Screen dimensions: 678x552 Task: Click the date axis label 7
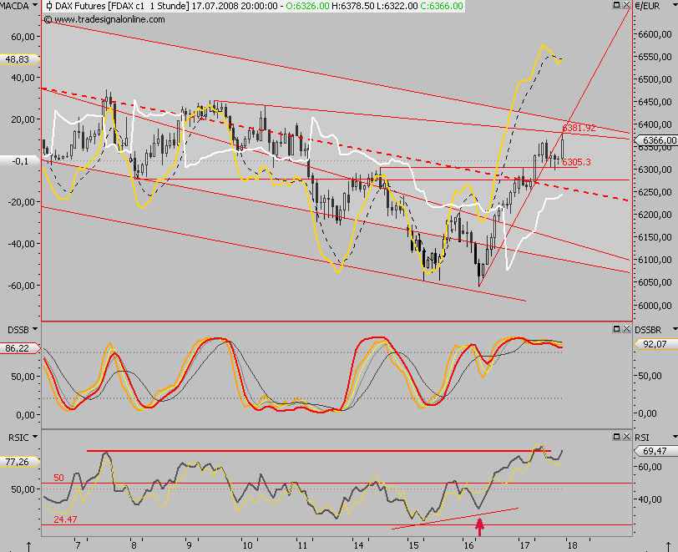click(x=78, y=545)
